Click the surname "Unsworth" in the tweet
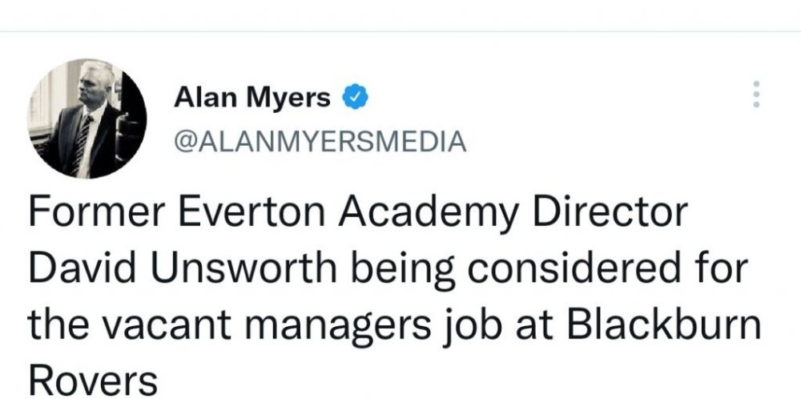The height and width of the screenshot is (399, 801). click(231, 268)
